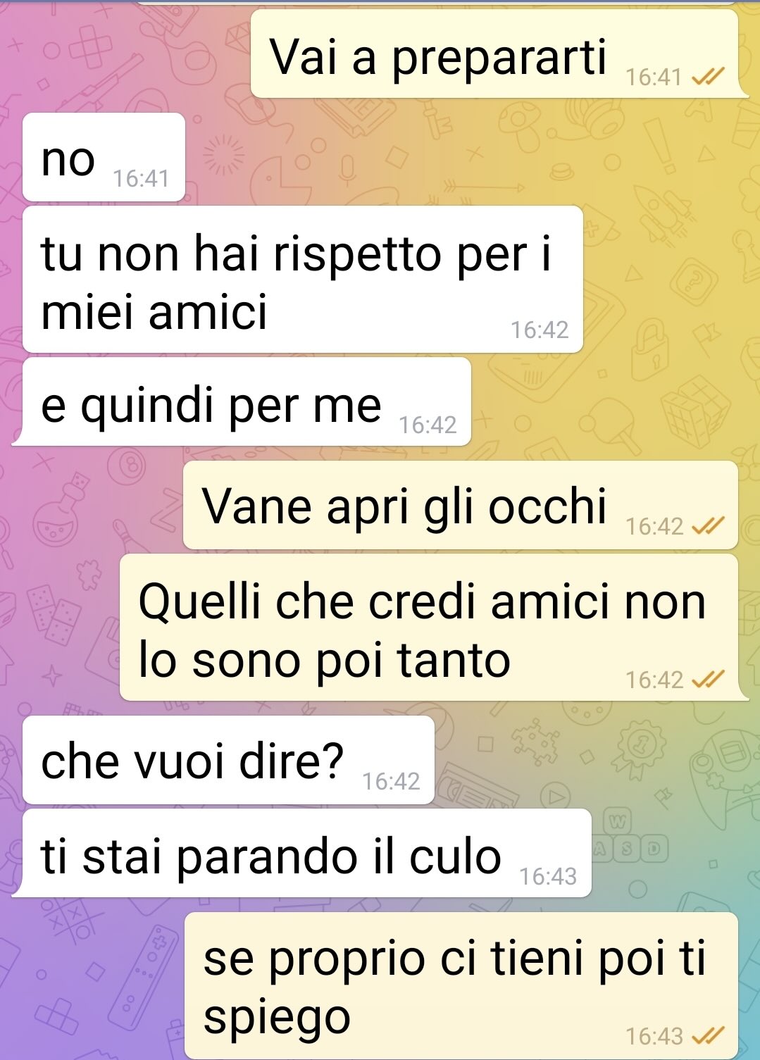The height and width of the screenshot is (1060, 760).
Task: Click read receipt ticks on 'Quelli che credi amici' message
Action: [708, 680]
